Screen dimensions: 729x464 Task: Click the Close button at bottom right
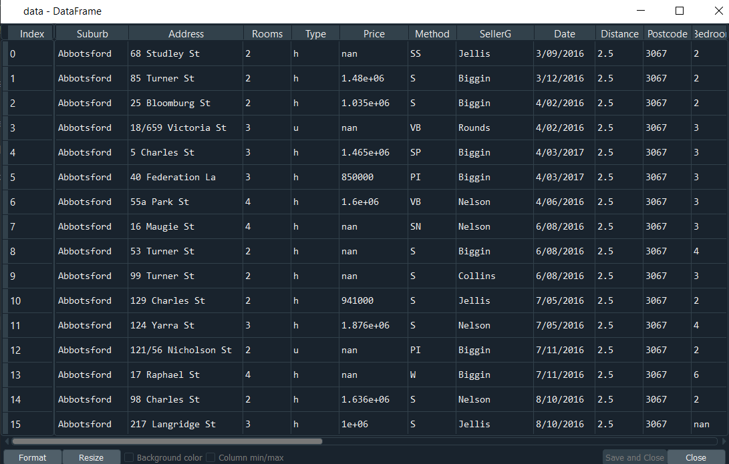pyautogui.click(x=696, y=457)
